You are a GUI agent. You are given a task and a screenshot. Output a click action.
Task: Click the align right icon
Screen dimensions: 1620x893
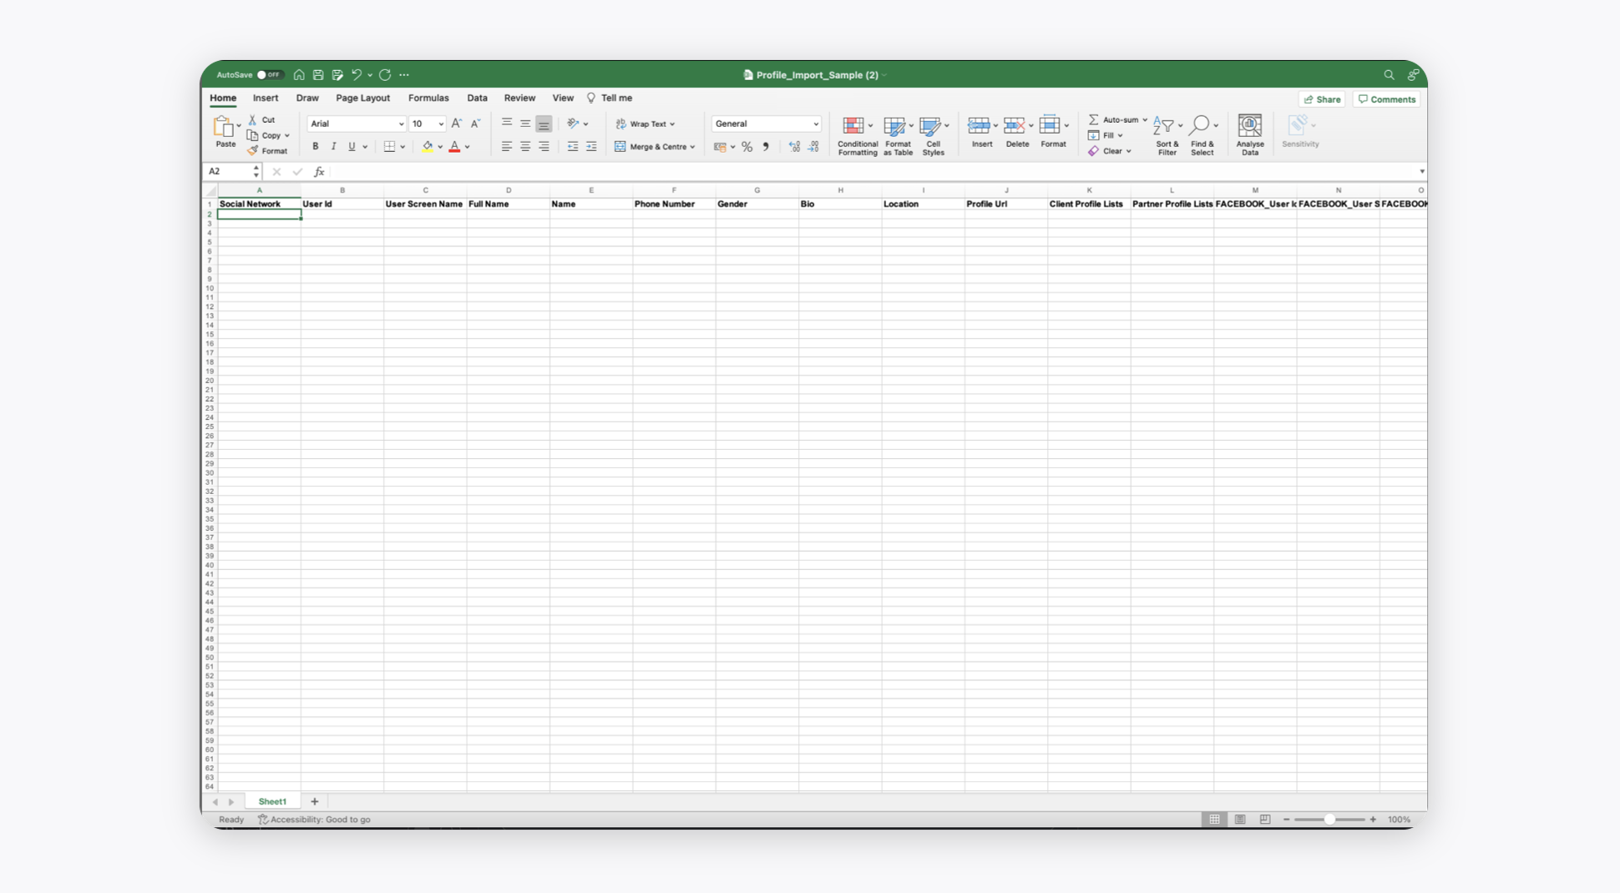tap(544, 147)
